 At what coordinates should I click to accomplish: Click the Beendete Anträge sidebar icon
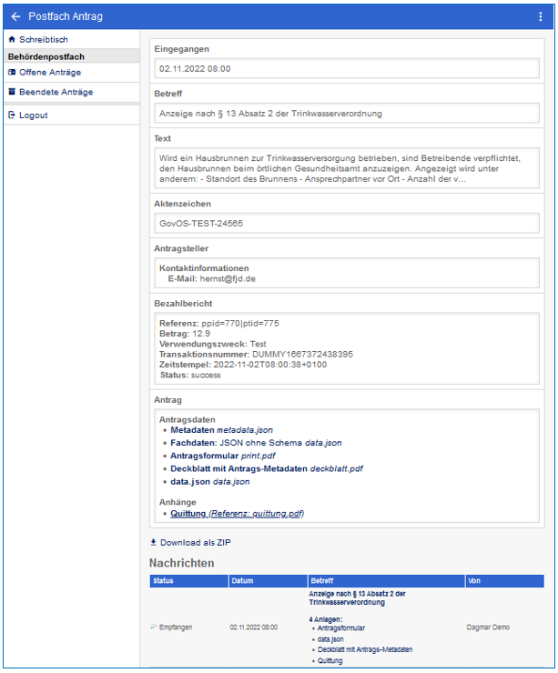12,92
